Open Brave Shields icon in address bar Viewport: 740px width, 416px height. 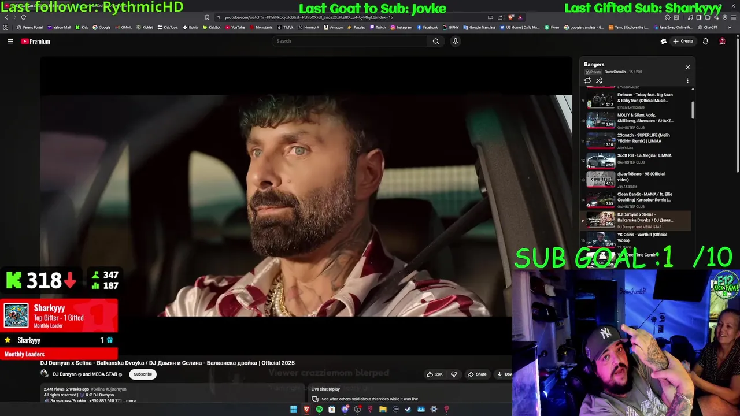click(x=511, y=17)
